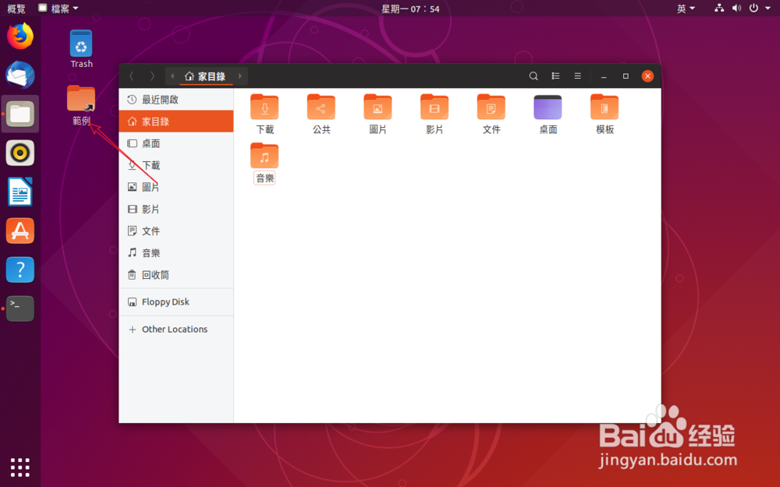The width and height of the screenshot is (780, 487).
Task: Open 回收筒 in sidebar
Action: (x=176, y=275)
